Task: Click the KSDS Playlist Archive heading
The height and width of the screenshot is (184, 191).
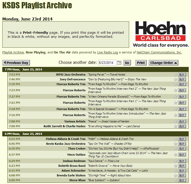Action: 37,5
